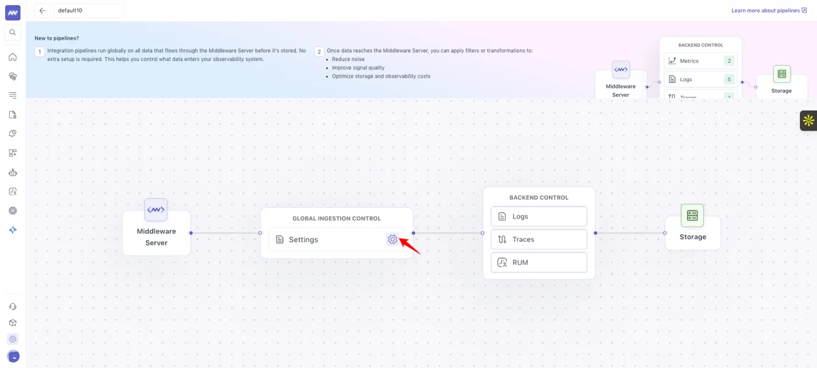
Task: Open the document logs icon in sidebar
Action: click(x=13, y=115)
